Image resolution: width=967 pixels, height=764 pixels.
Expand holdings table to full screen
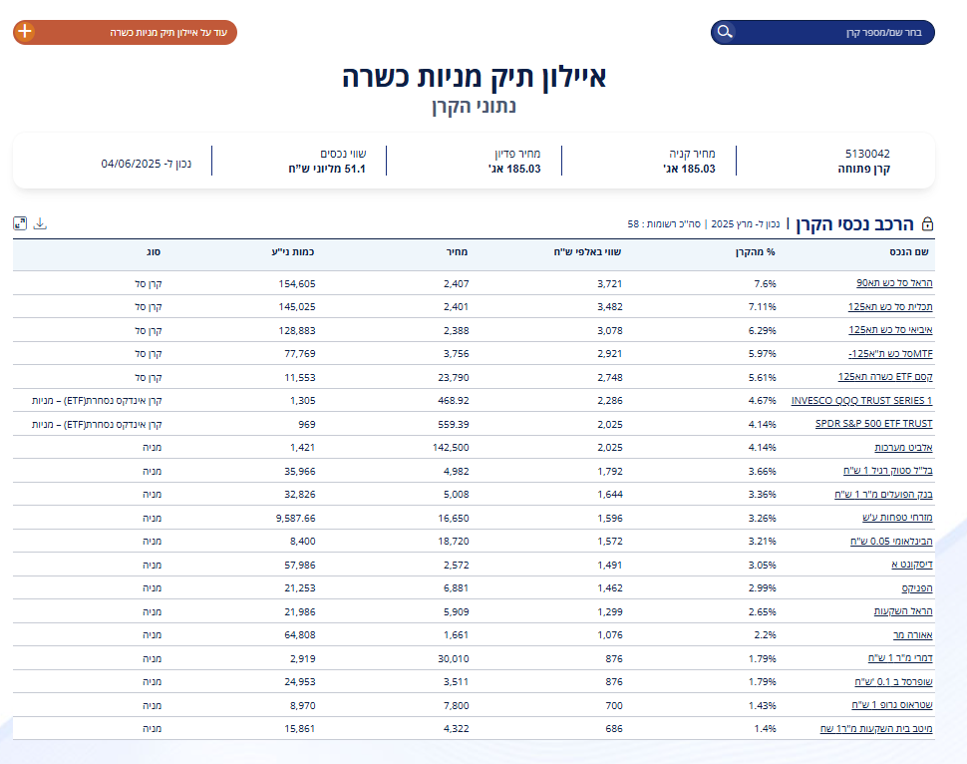[x=20, y=223]
